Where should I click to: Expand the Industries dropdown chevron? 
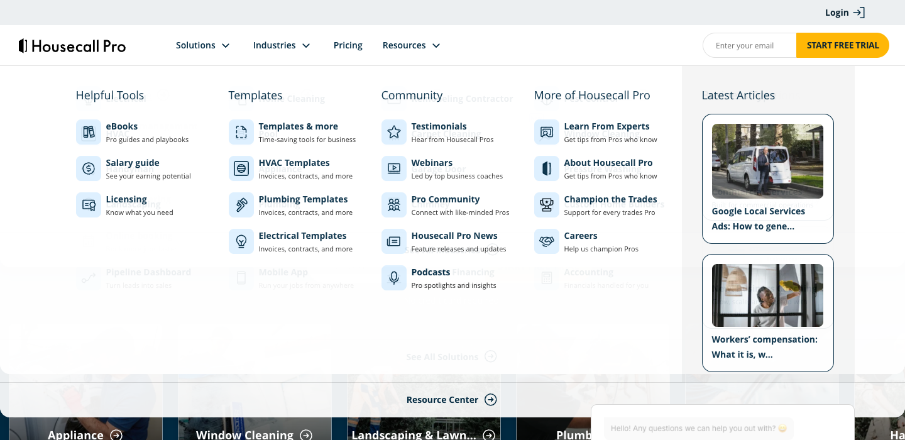coord(306,45)
